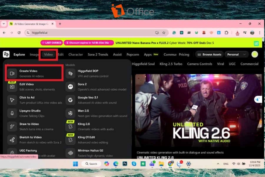This screenshot has width=265, height=177.
Task: Choose the Sketch to Video icon
Action: tap(12, 140)
